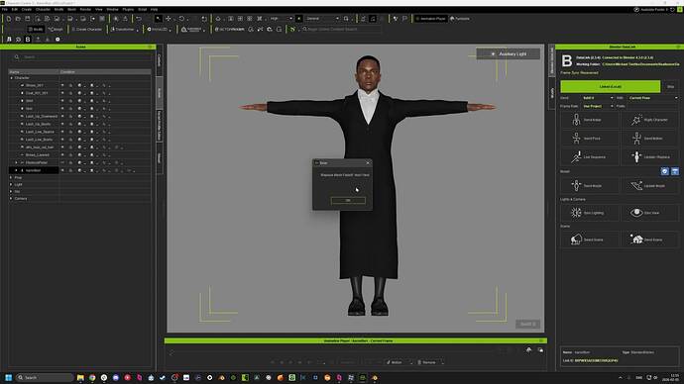Toggle visibility of Shoes_001
This screenshot has height=384, width=684.
click(x=62, y=85)
